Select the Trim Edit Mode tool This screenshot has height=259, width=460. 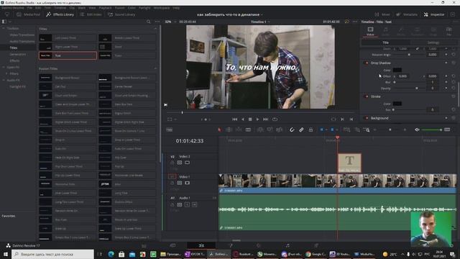(x=229, y=129)
